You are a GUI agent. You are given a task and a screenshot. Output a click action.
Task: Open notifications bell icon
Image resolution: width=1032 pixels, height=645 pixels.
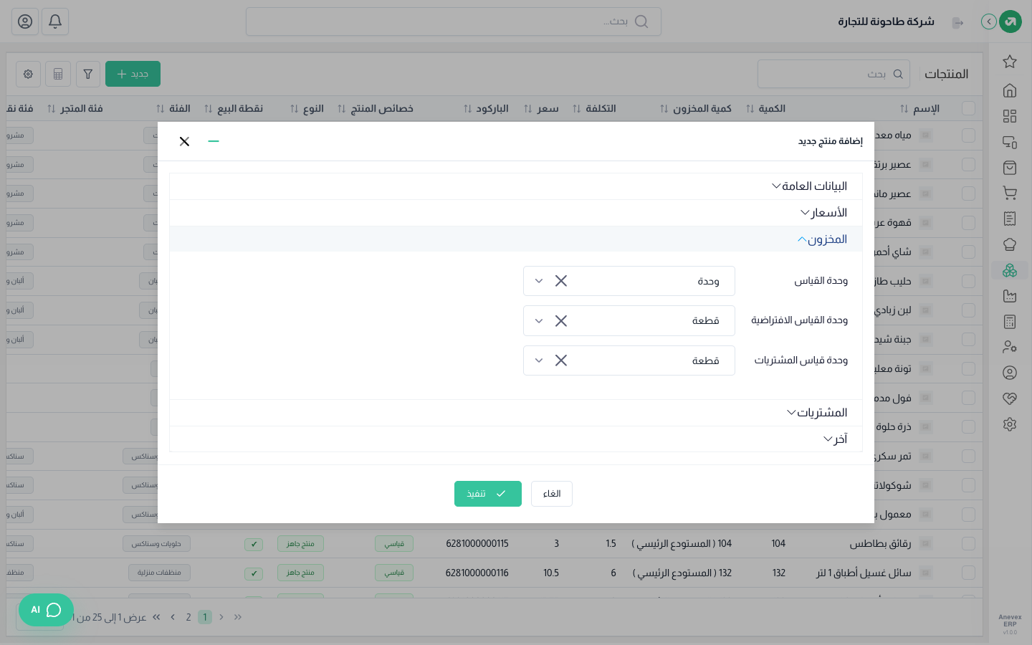click(55, 21)
